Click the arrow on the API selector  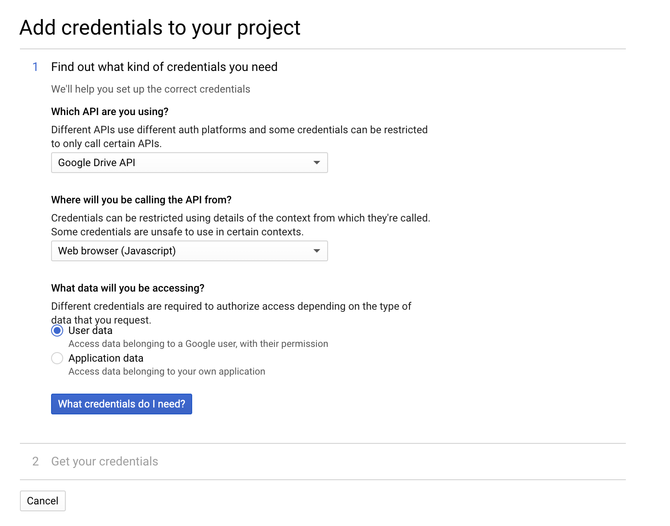pyautogui.click(x=317, y=163)
